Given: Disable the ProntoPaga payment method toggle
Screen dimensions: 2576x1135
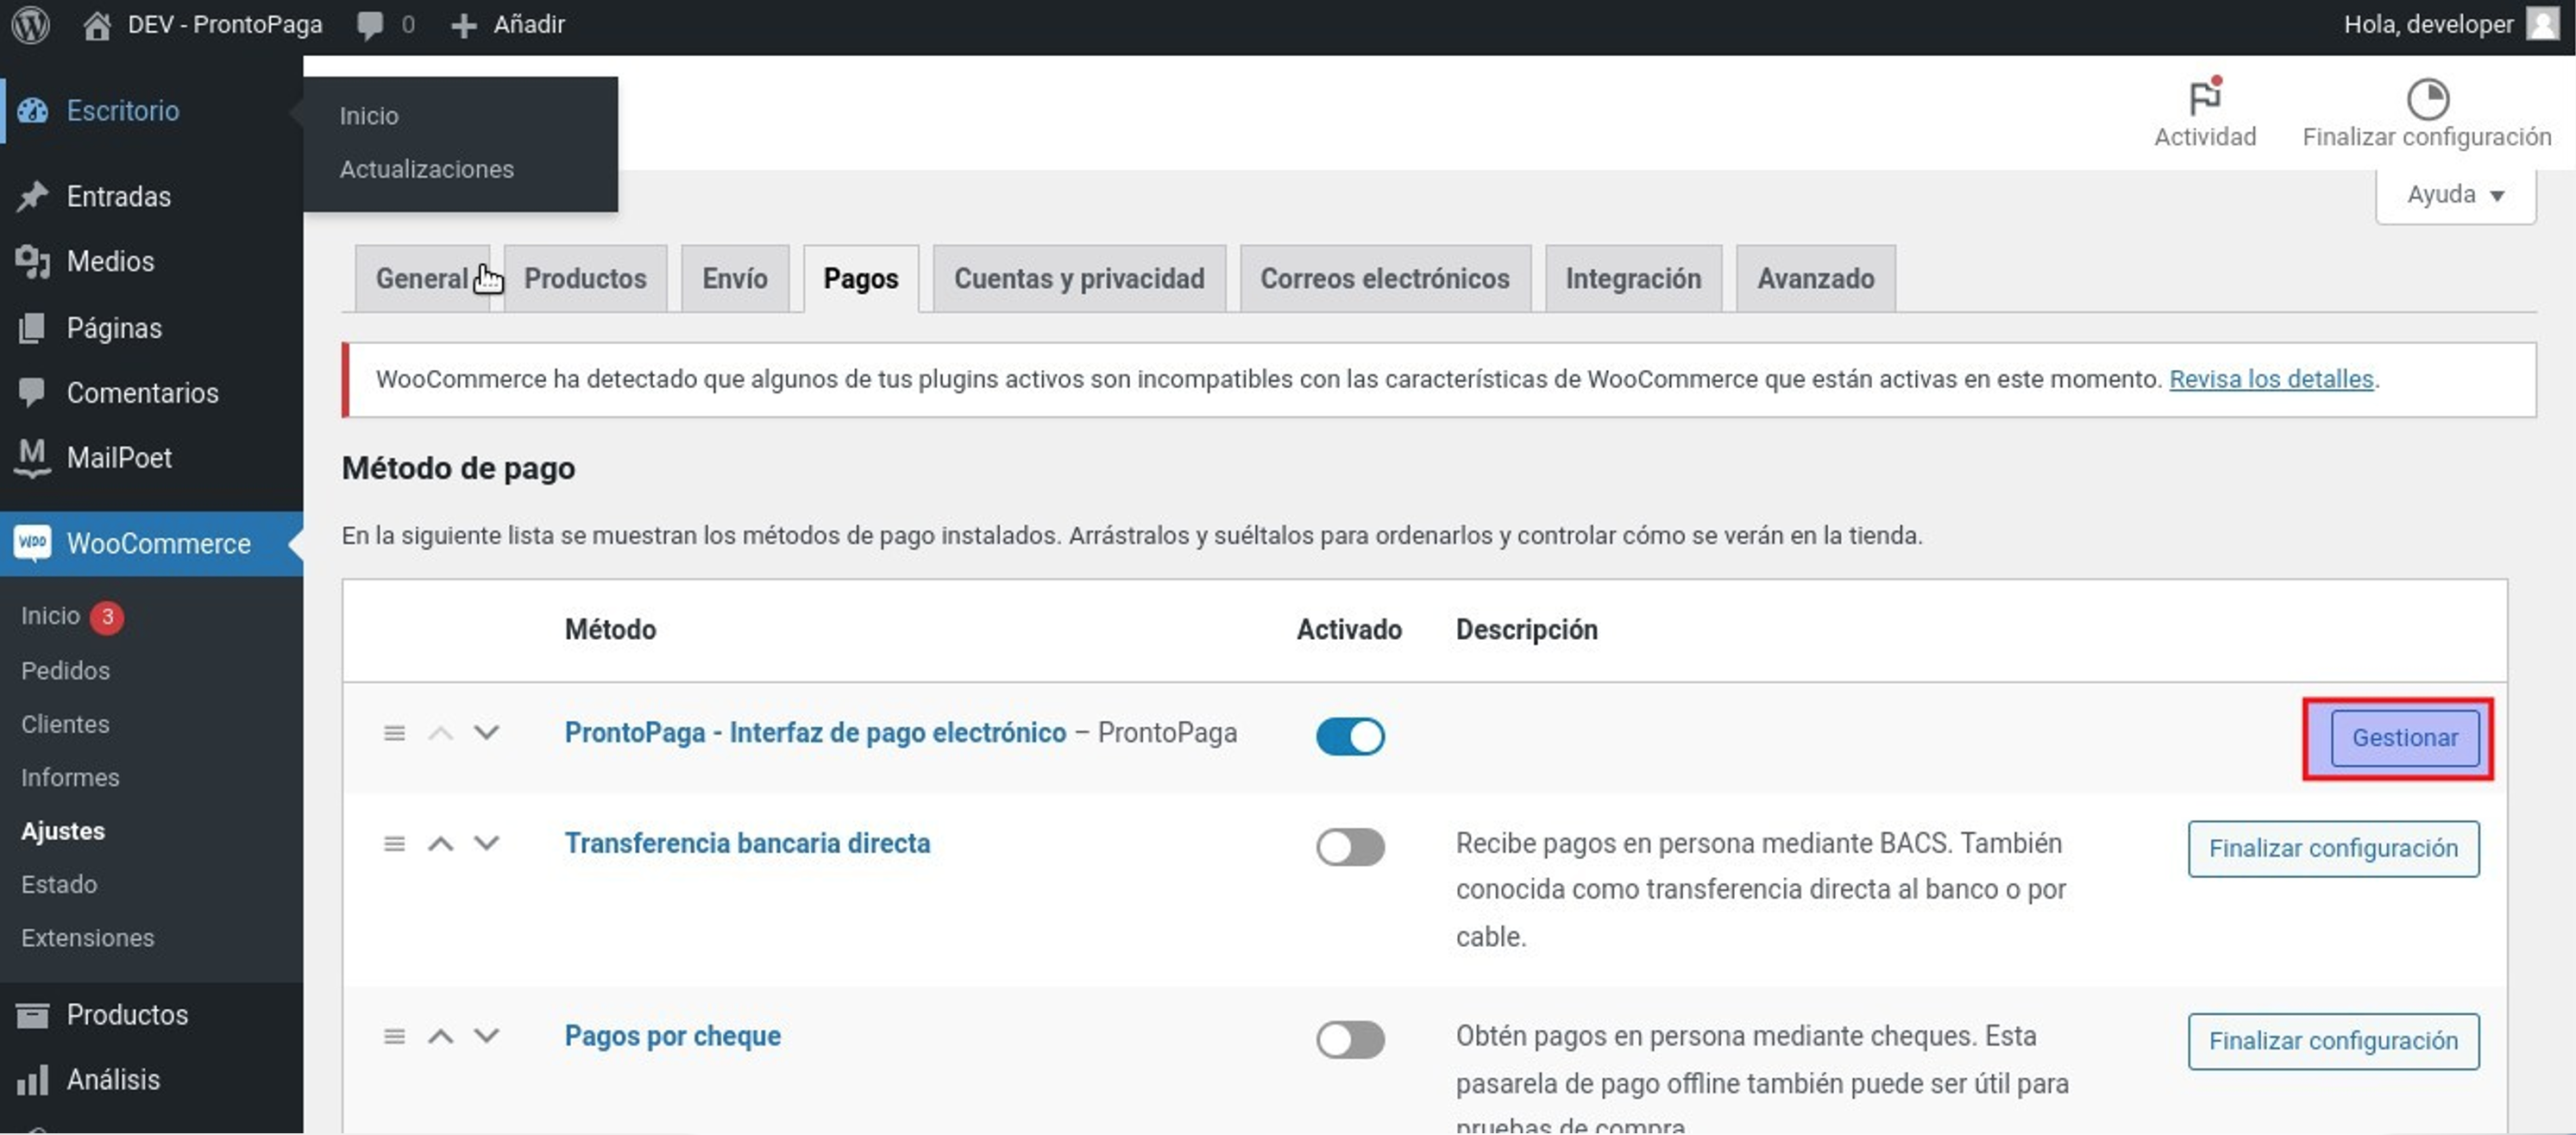Looking at the screenshot, I should click(1349, 737).
